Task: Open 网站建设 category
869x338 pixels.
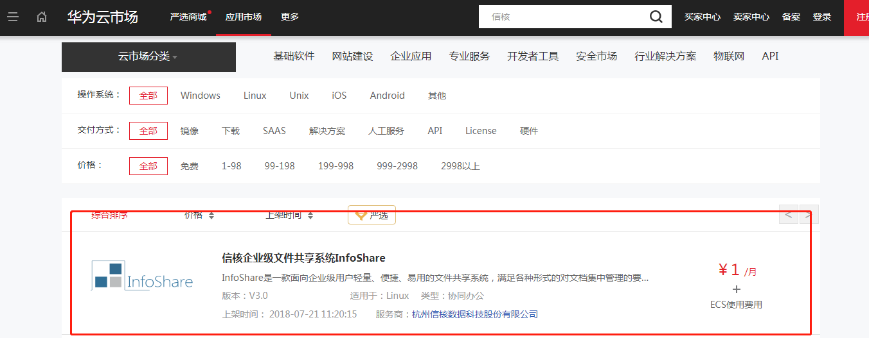Action: click(x=352, y=56)
